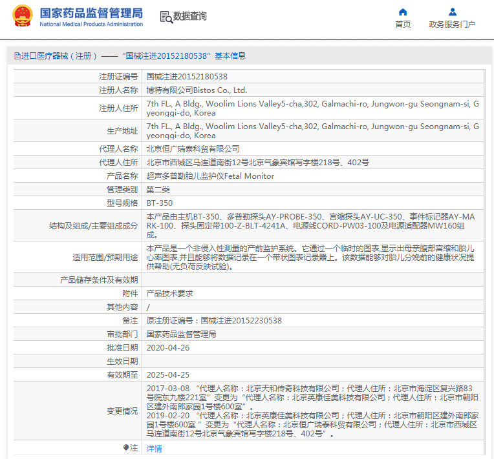Click the 注册人名称 row label
494x459 pixels.
click(118, 90)
